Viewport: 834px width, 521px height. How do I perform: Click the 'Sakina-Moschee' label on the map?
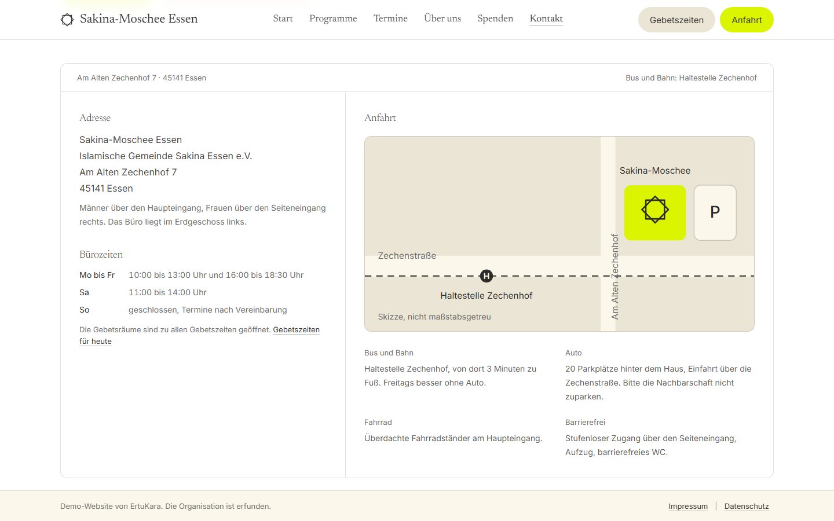click(655, 171)
